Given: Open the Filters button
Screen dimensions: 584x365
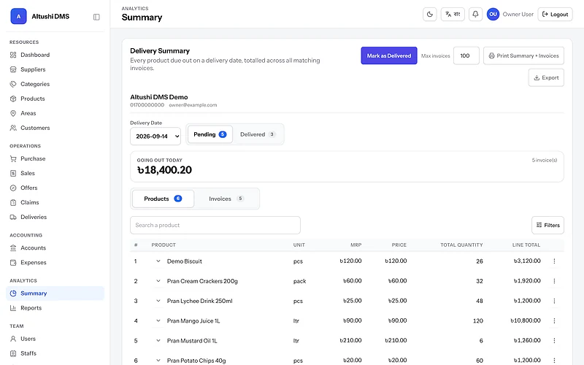Looking at the screenshot, I should click(548, 226).
